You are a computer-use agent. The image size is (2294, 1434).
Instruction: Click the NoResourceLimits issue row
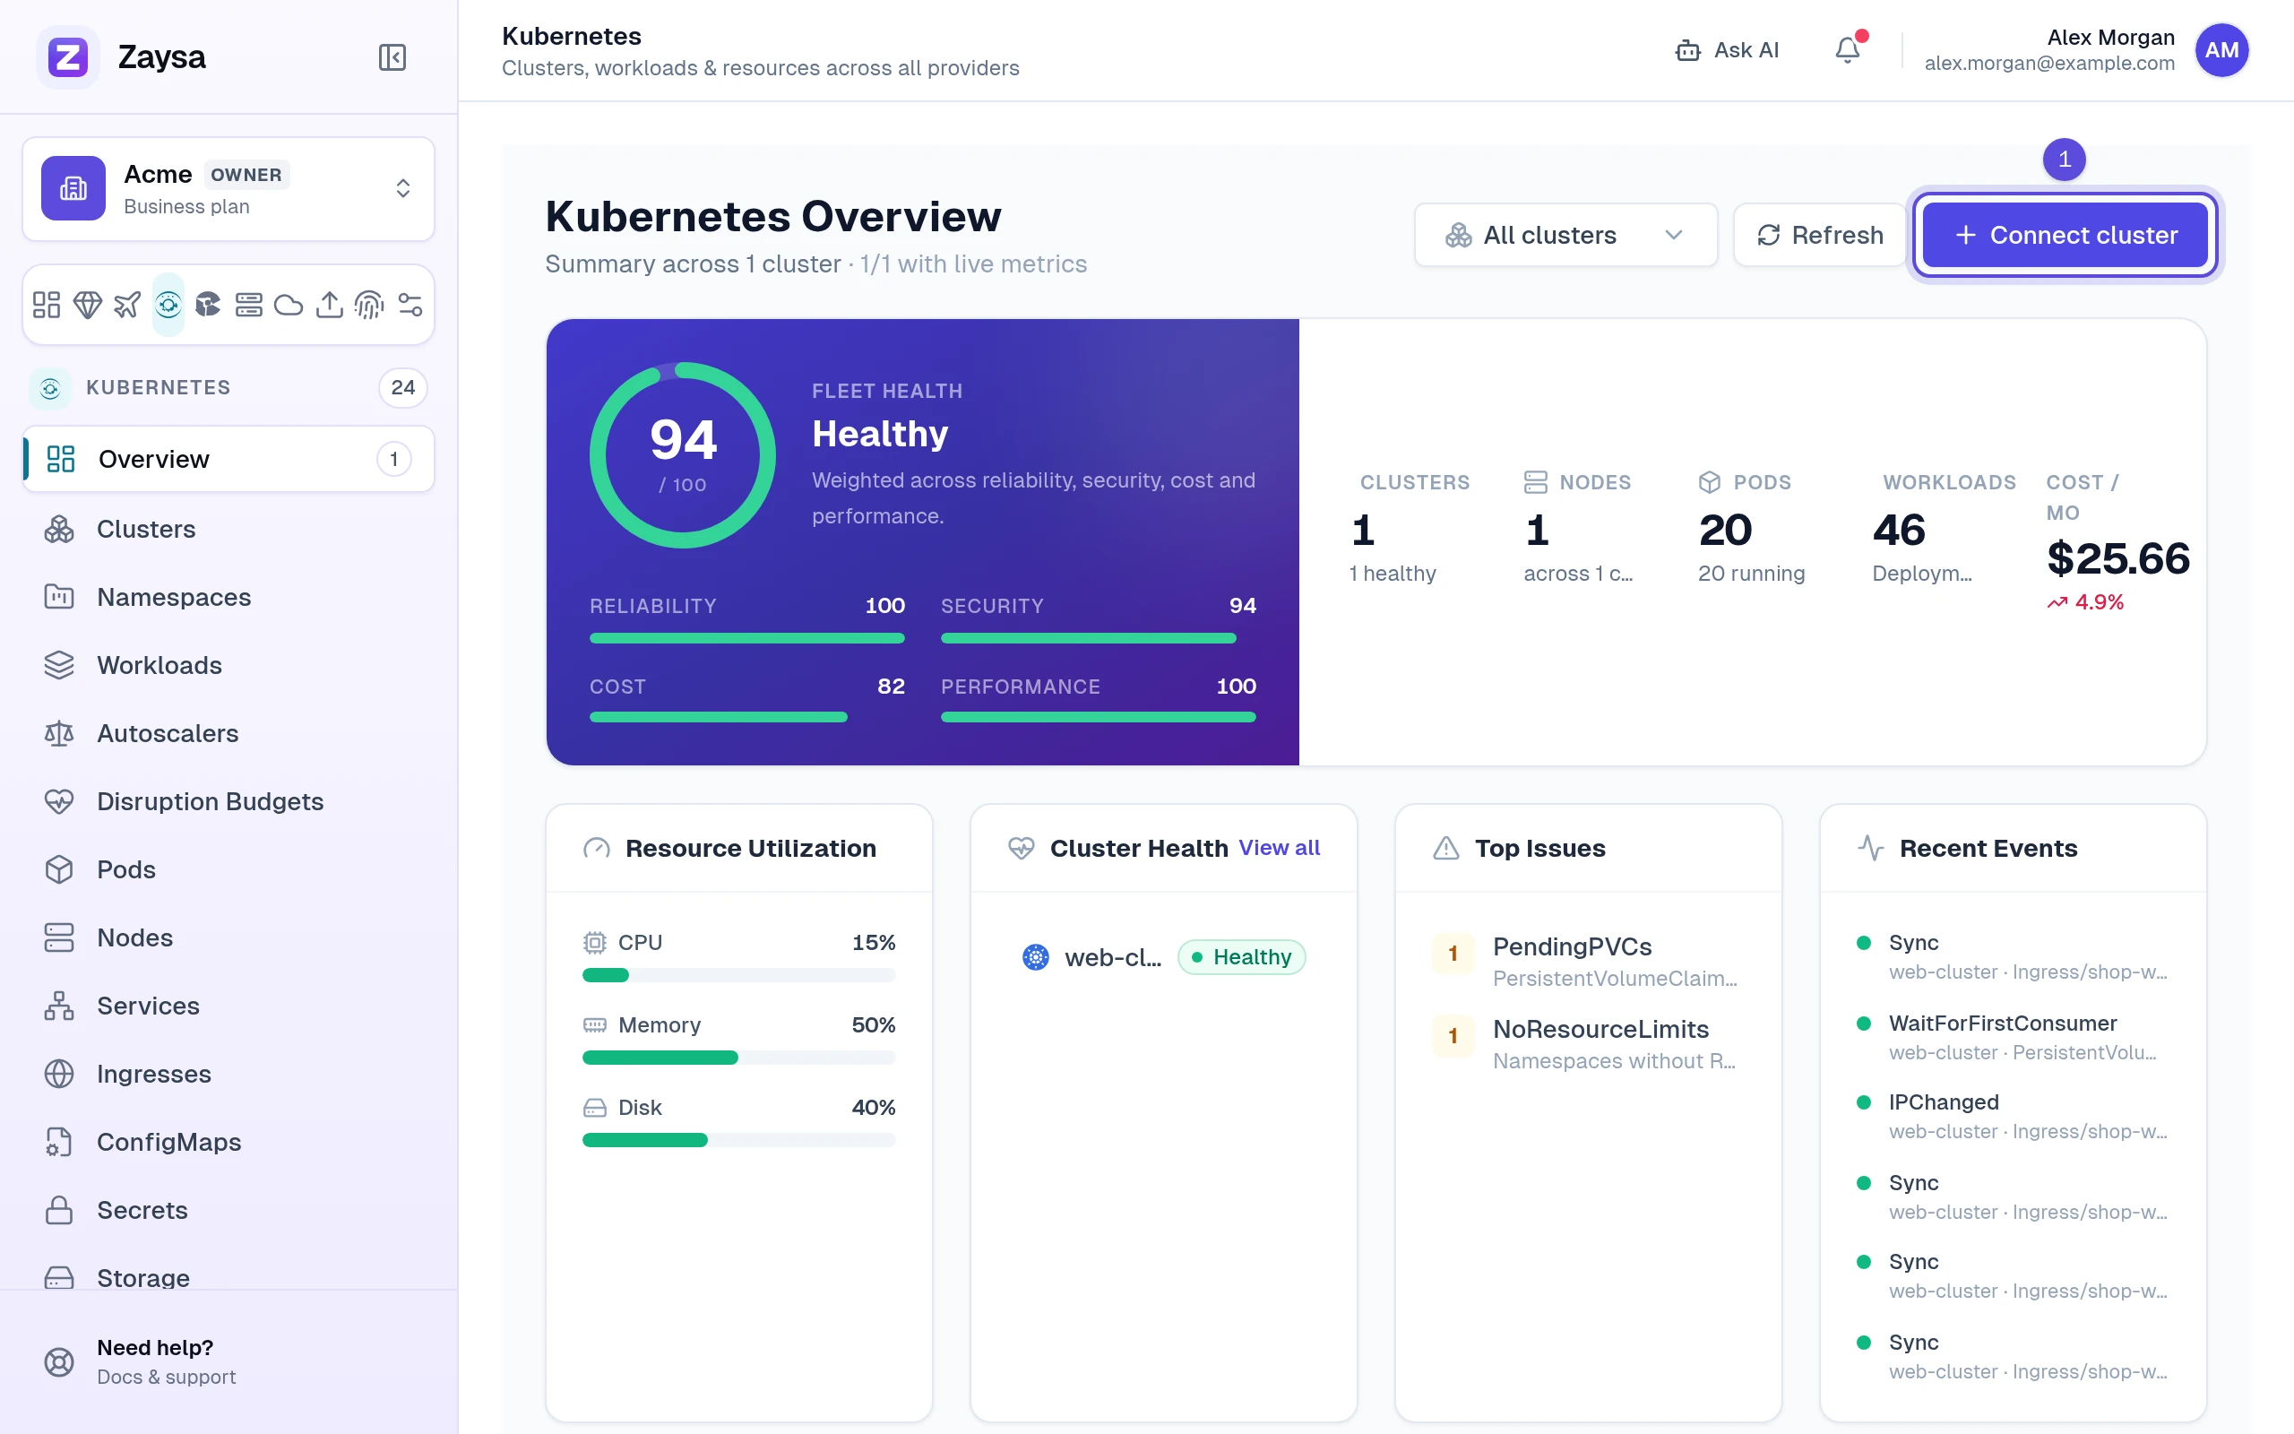pos(1588,1044)
